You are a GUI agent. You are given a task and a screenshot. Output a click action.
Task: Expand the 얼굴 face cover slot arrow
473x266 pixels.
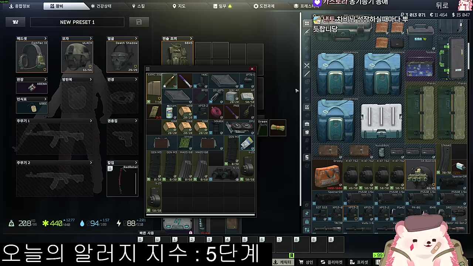[x=136, y=38]
